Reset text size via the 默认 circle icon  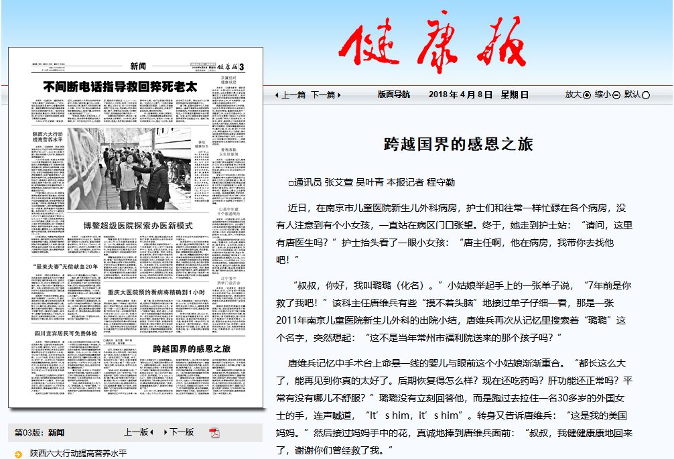(646, 94)
